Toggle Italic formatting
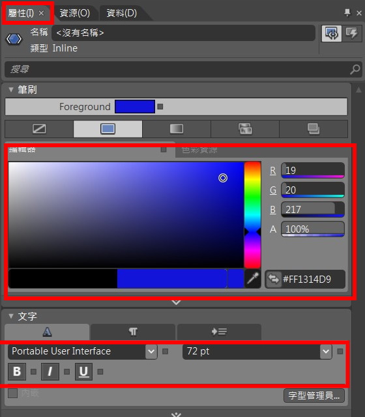Screen dimensions: 365x417 50,371
